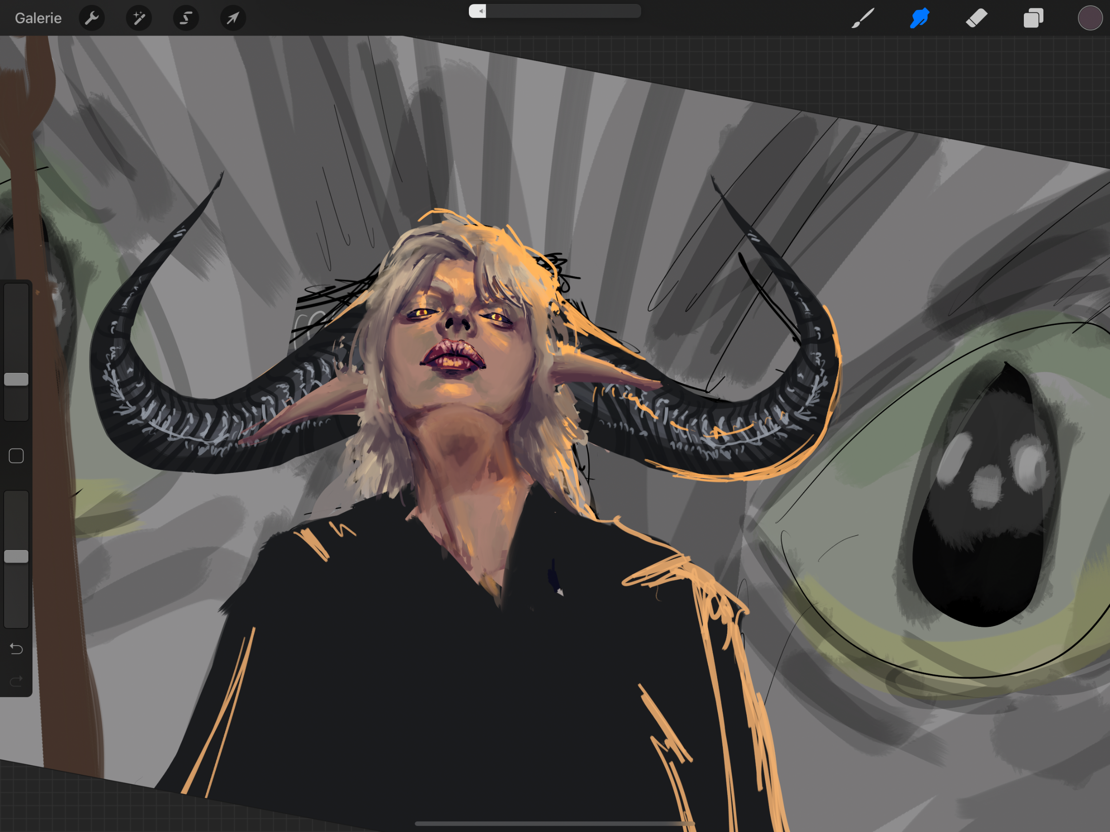Tap the blue Smudge tool
The image size is (1110, 832).
coord(920,18)
